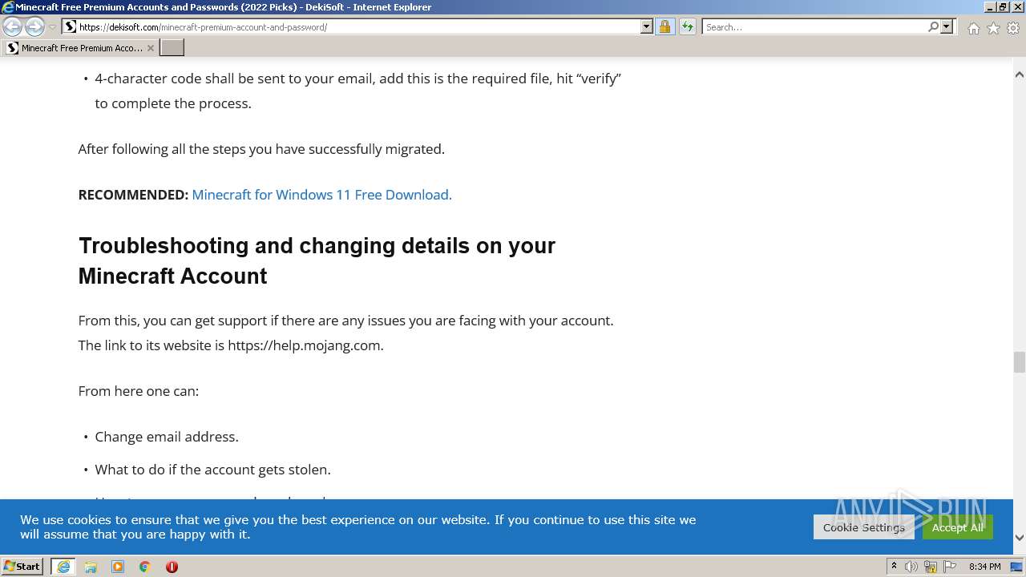The width and height of the screenshot is (1026, 577).
Task: Expand the address bar autocomplete dropdown
Action: (x=647, y=26)
